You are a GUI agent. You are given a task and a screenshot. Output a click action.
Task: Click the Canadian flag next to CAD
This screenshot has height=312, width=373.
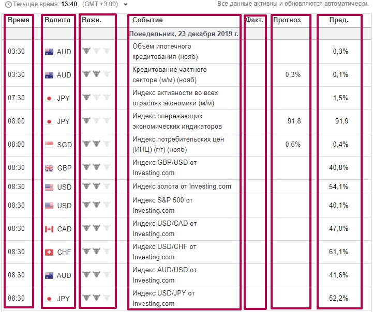[x=49, y=229]
